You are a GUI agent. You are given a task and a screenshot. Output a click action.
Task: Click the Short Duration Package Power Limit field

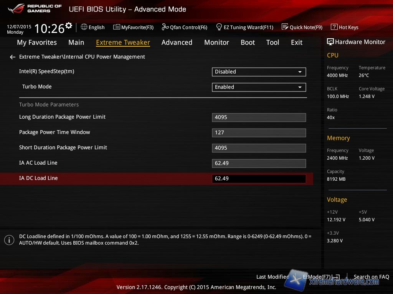pos(259,148)
